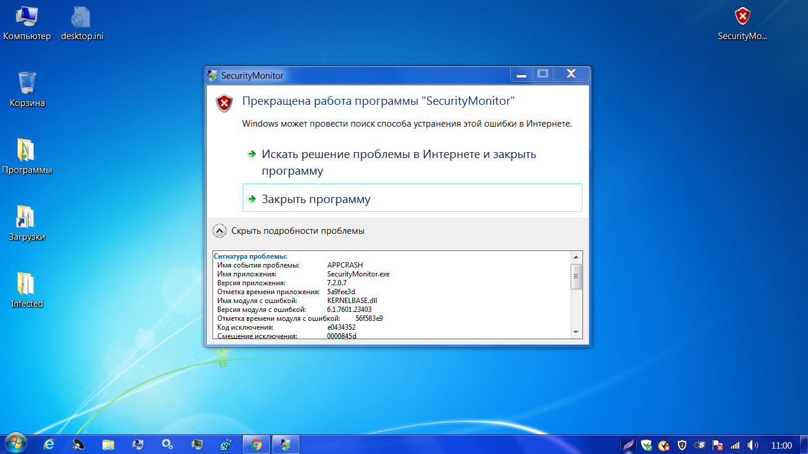808x454 pixels.
Task: Click the timestamp value 5a9fee3d
Action: click(341, 292)
